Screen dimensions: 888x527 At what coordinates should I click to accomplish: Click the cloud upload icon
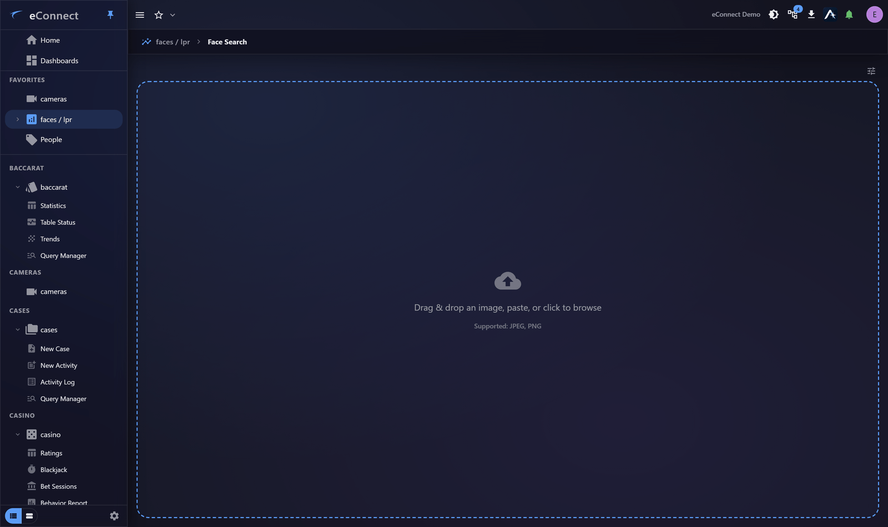pos(508,281)
